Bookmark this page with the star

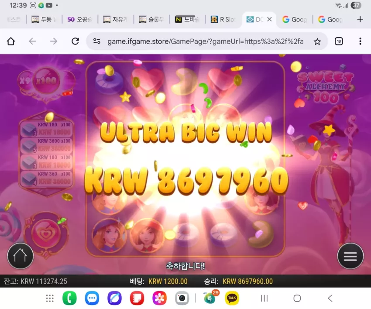pos(317,41)
